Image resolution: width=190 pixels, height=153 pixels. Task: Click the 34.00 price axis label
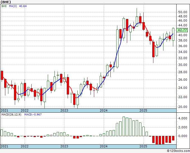point(182,52)
